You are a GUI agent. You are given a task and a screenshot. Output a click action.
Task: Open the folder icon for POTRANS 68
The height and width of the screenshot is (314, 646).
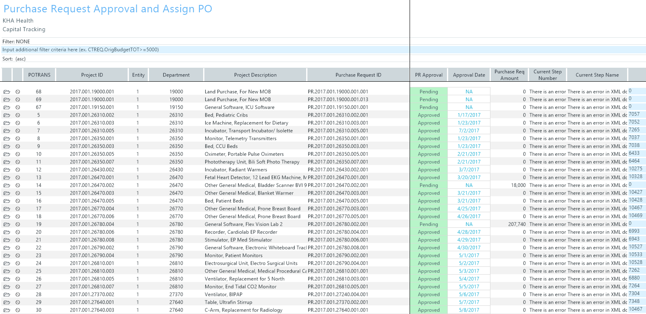click(7, 92)
